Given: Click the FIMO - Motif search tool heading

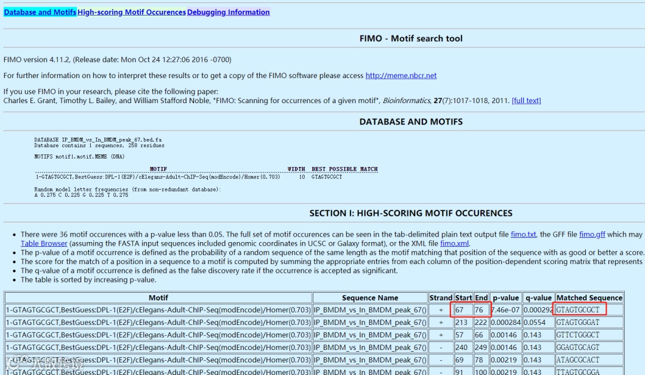Looking at the screenshot, I should click(x=411, y=39).
